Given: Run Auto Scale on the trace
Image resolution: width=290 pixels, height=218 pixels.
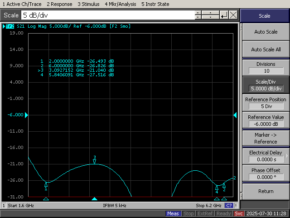Looking at the screenshot, I should 266,32.
